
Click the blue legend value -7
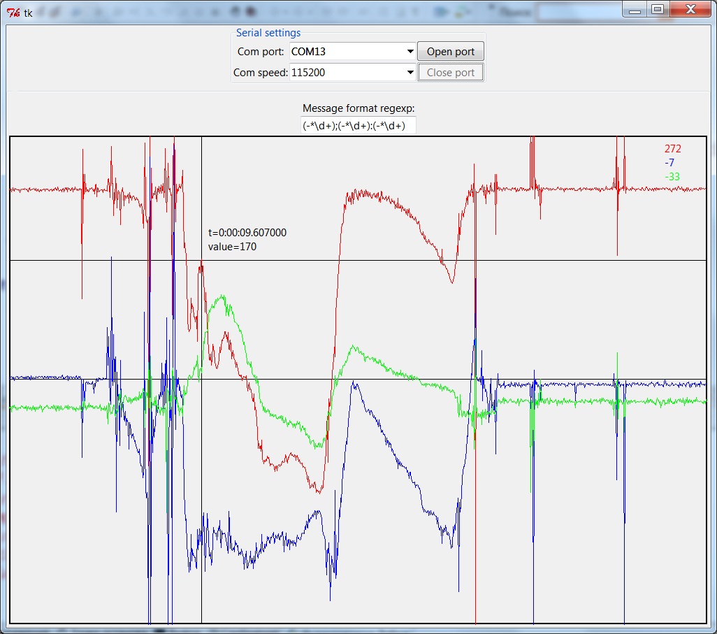click(x=669, y=163)
